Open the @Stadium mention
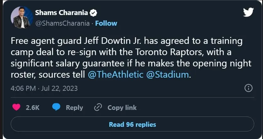 click(168, 75)
